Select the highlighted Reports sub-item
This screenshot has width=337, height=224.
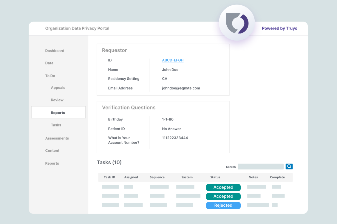click(x=58, y=113)
